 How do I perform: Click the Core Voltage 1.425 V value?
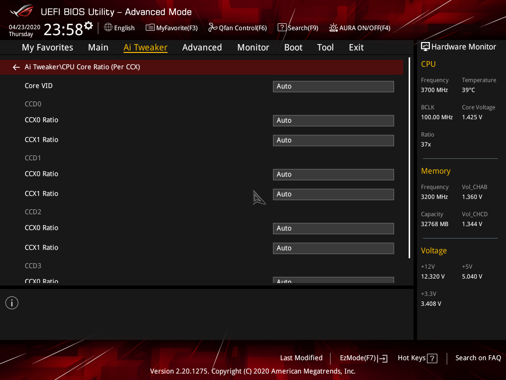point(472,117)
